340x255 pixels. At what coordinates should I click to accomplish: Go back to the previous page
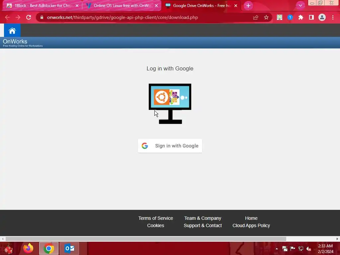[7, 17]
